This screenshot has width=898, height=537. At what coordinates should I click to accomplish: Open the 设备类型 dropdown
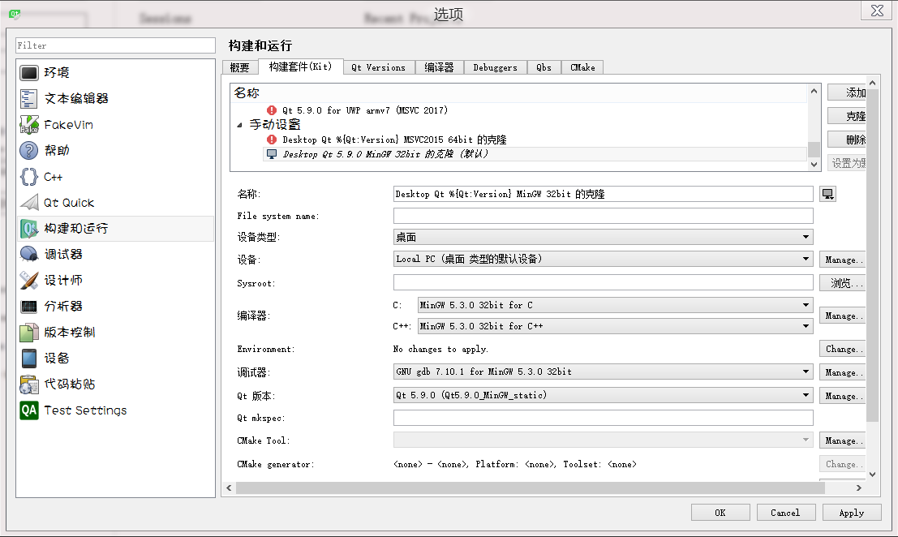point(603,237)
